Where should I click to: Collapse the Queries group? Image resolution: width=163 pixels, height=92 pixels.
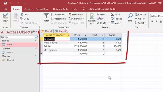click(36, 48)
